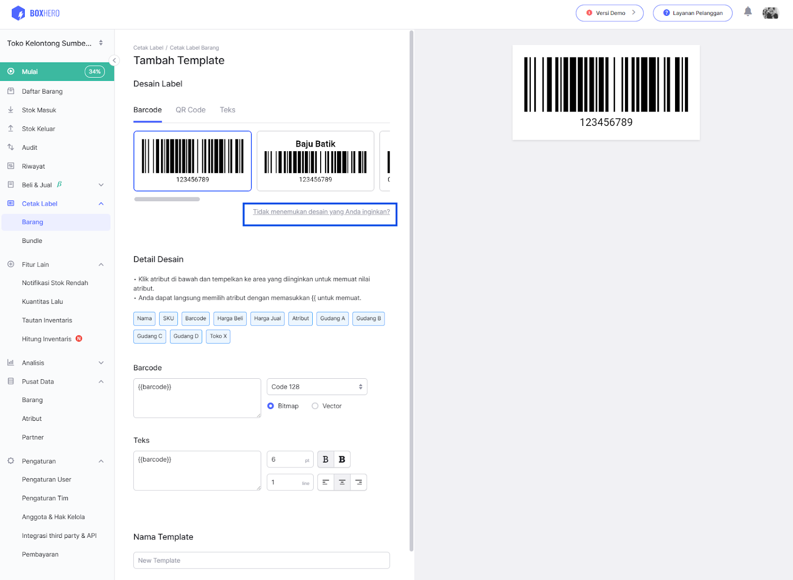Click the 34% progress badge
793x580 pixels.
[95, 71]
